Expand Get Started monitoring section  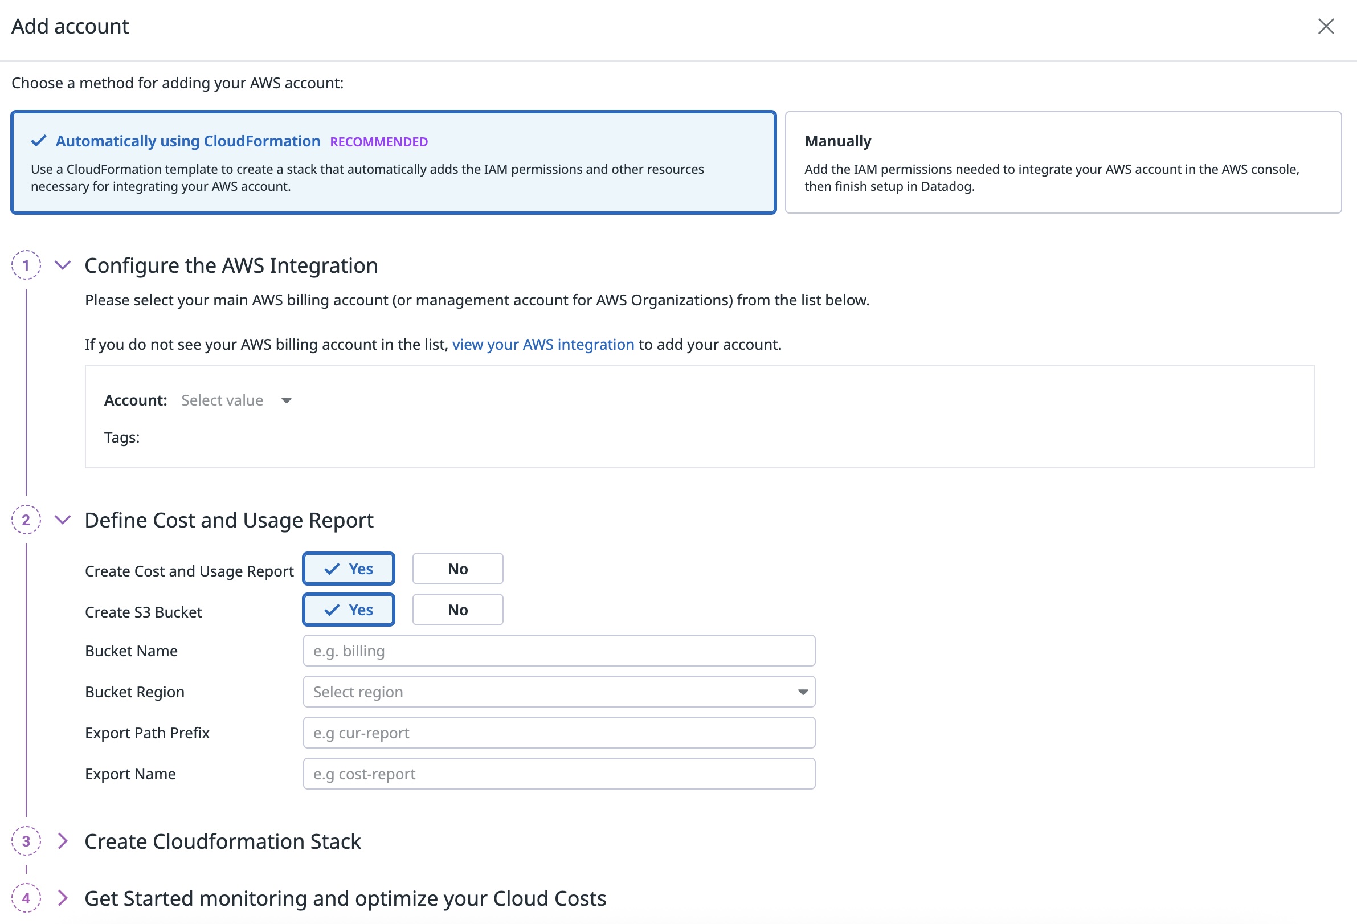click(x=63, y=898)
